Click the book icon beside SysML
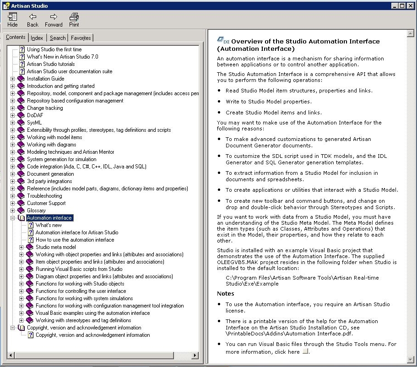This screenshot has width=417, height=367. [x=21, y=123]
